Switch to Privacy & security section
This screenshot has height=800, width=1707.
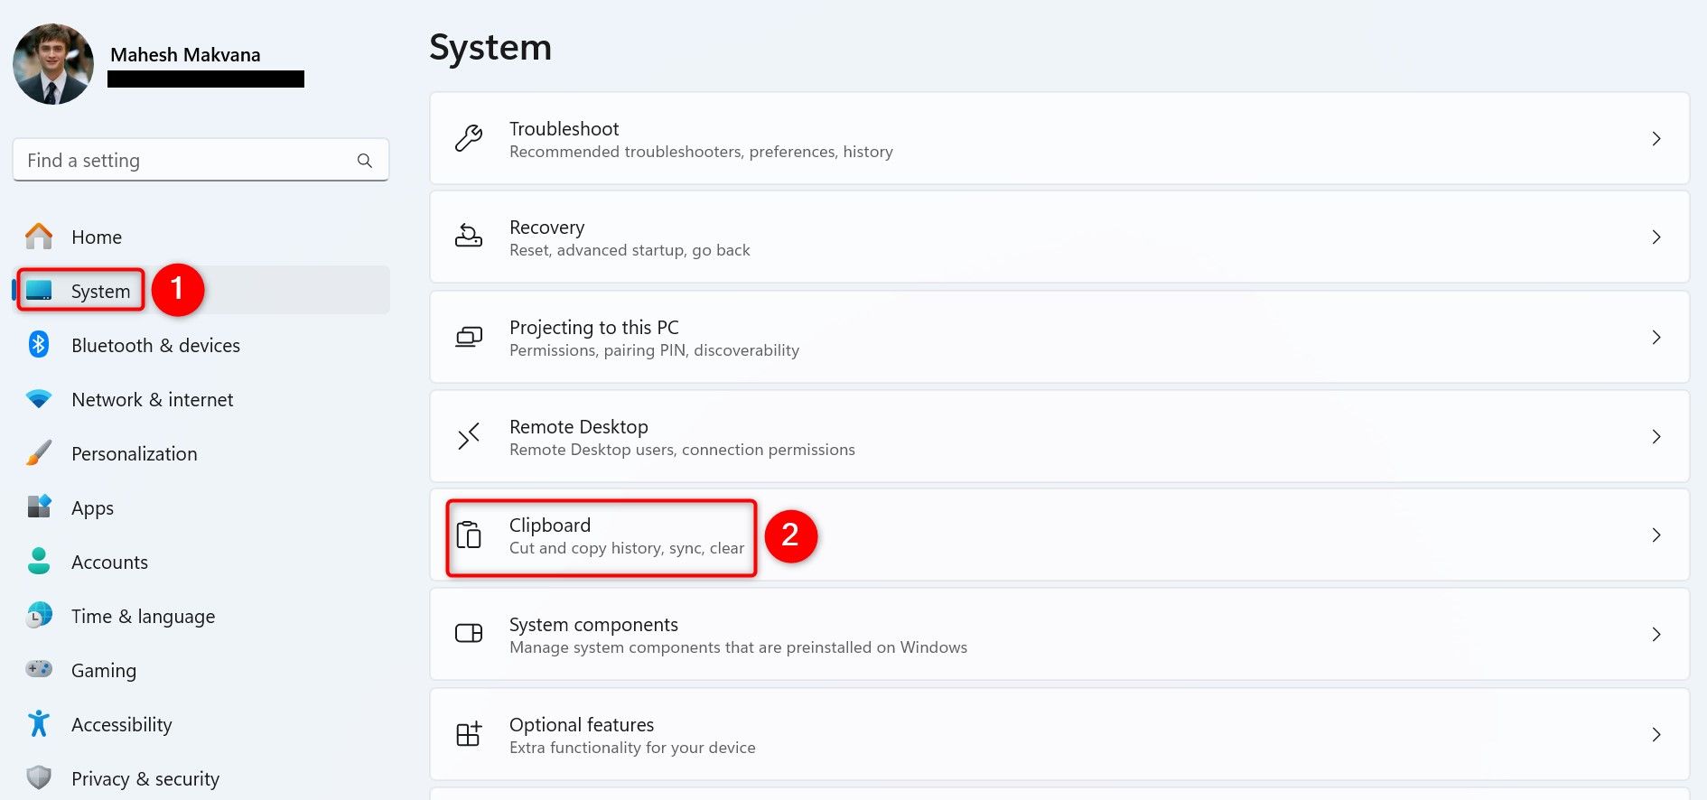pyautogui.click(x=145, y=778)
